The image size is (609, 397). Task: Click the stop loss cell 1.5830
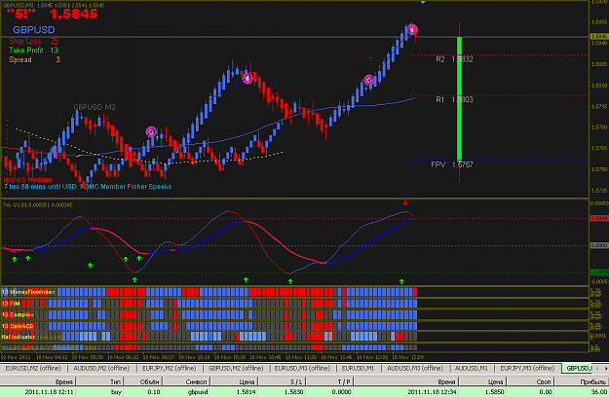pos(293,392)
